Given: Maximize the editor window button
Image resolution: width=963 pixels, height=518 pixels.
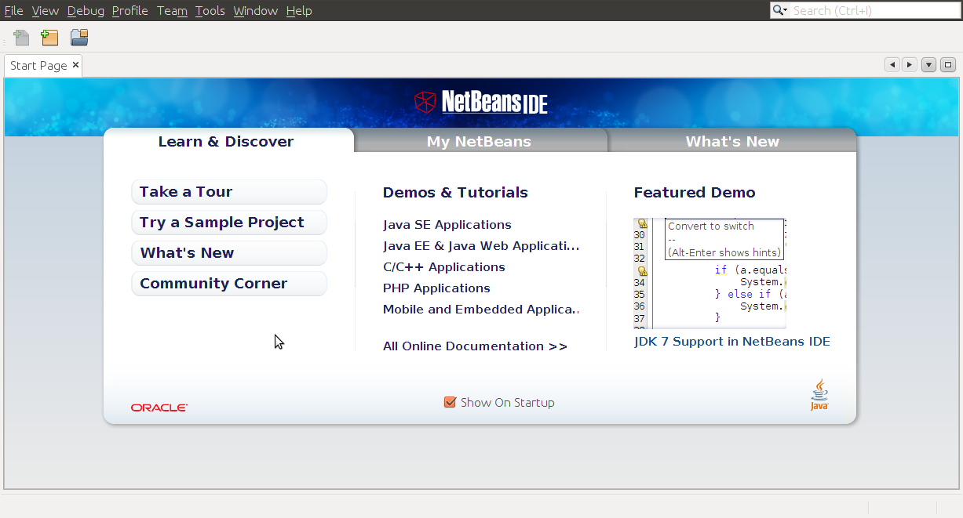Looking at the screenshot, I should [948, 65].
